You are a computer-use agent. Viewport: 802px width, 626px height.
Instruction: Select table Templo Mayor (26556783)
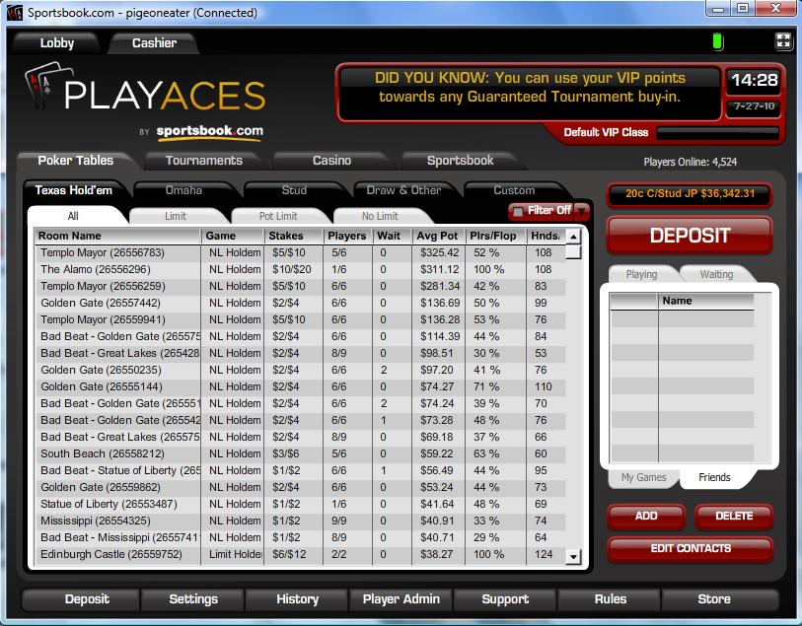pos(301,253)
